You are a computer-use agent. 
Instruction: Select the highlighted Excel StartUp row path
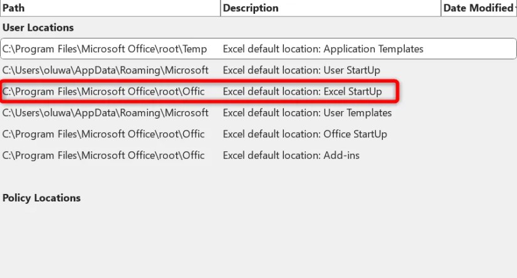[103, 92]
